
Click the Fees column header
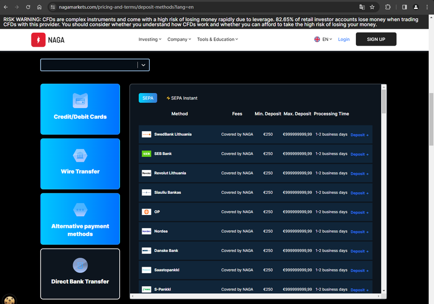237,114
